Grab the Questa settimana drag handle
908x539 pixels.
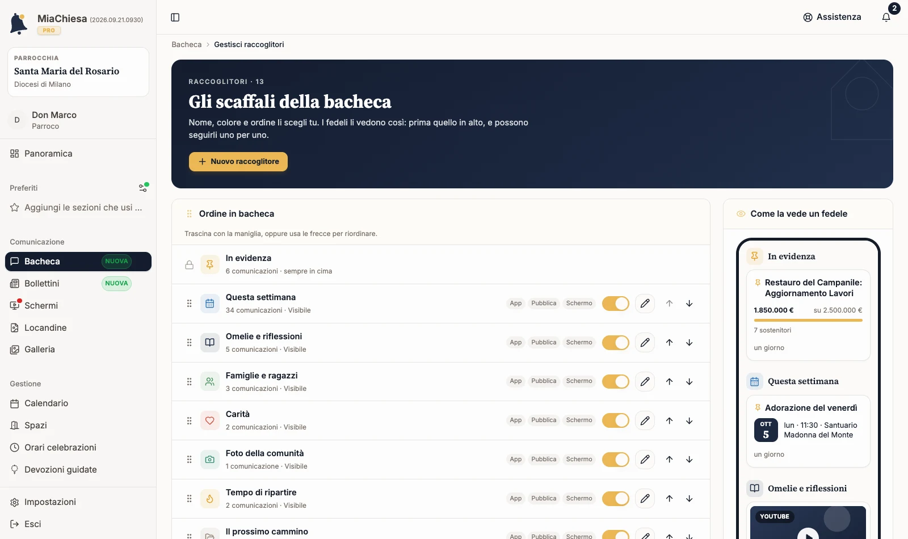click(x=190, y=304)
